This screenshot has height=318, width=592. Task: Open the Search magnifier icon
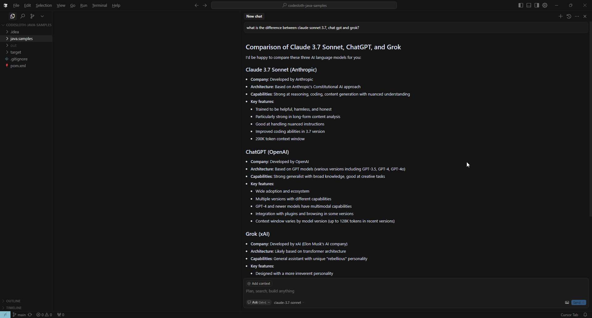click(x=23, y=16)
